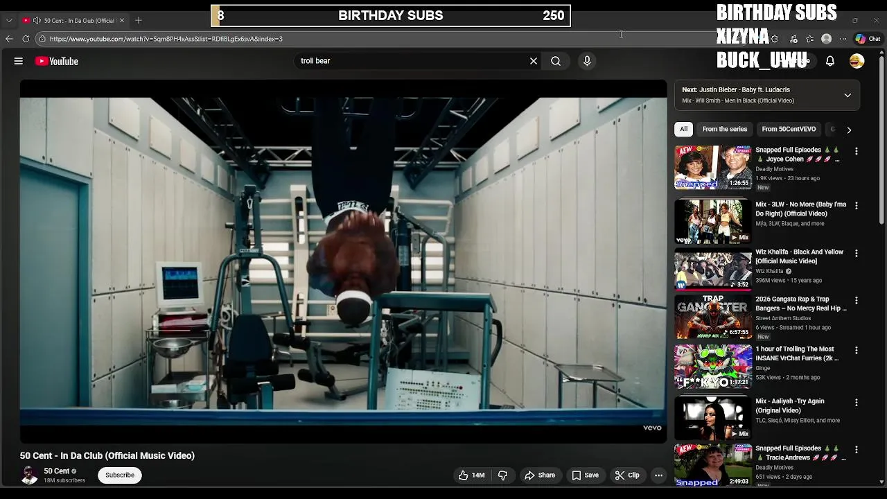Select the From the series chip
The height and width of the screenshot is (499, 887).
coord(725,129)
